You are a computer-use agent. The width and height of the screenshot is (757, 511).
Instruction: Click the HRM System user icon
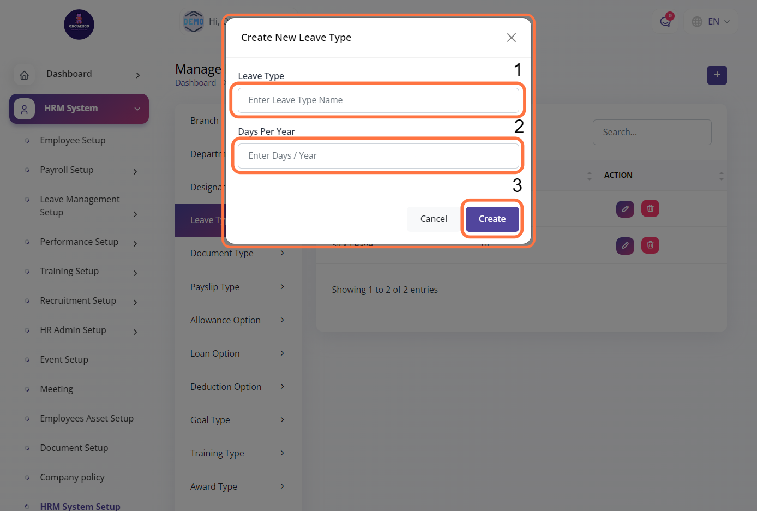[25, 109]
